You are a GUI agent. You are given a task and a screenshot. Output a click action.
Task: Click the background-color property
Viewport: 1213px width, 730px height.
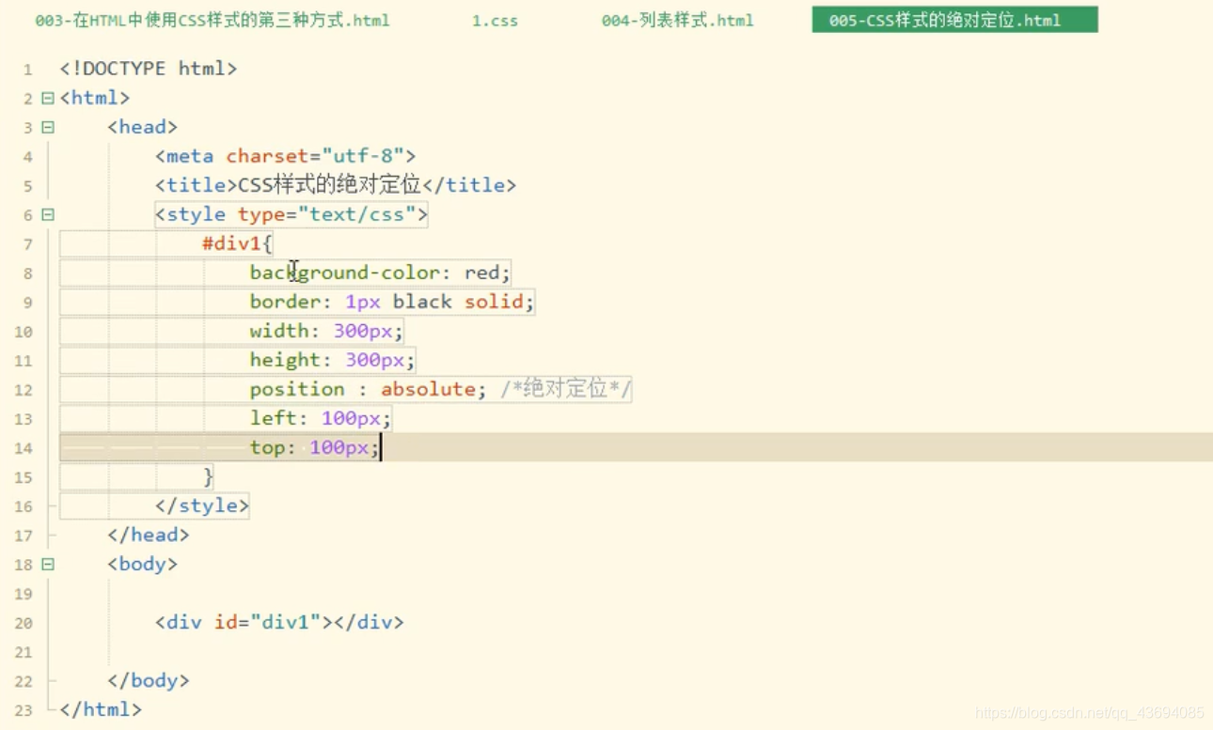(x=344, y=272)
